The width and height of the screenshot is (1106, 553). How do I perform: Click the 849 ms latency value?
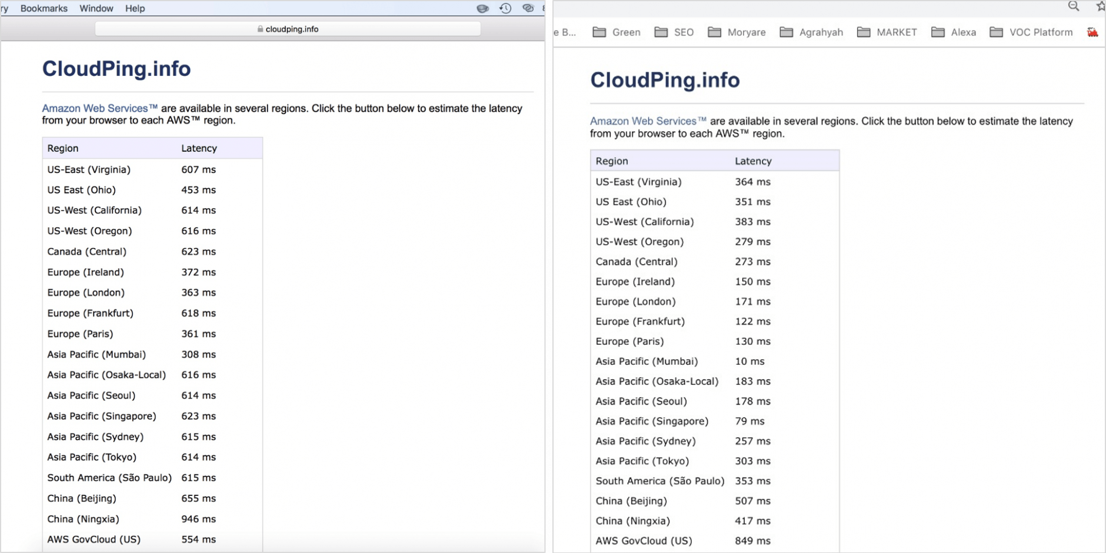[x=752, y=541]
